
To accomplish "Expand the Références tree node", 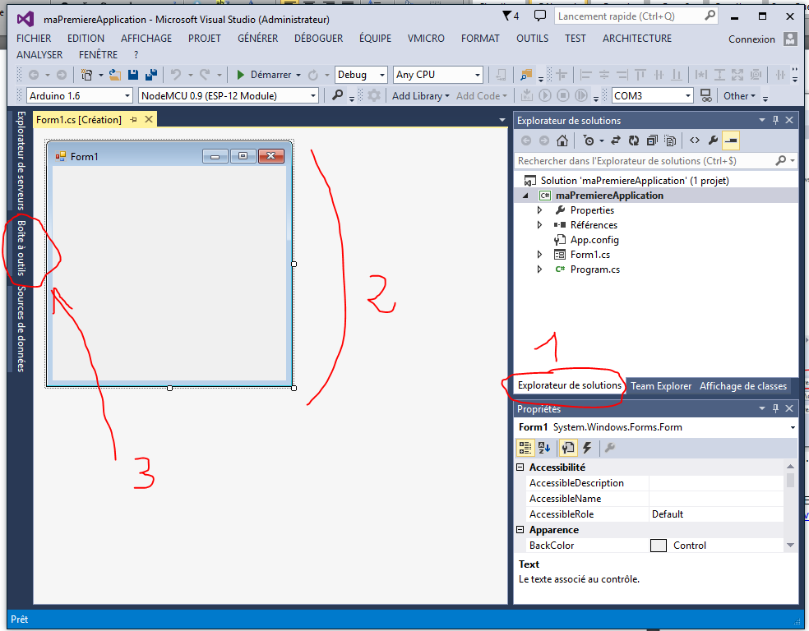I will click(539, 225).
